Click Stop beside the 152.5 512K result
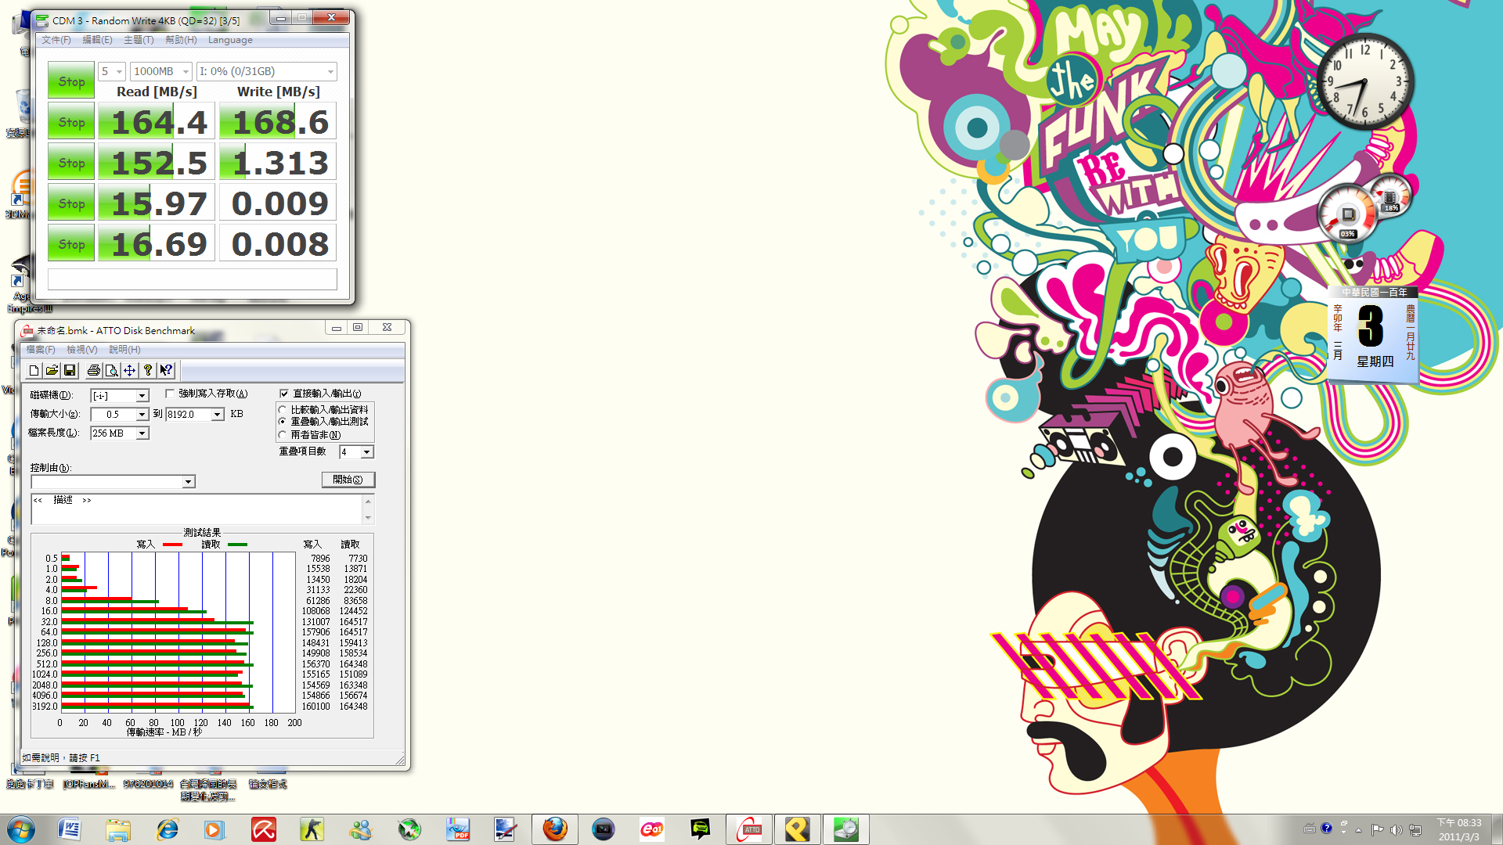This screenshot has width=1503, height=845. coord(71,163)
